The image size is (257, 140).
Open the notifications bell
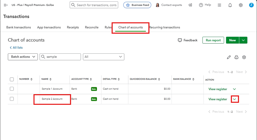(x=230, y=5)
